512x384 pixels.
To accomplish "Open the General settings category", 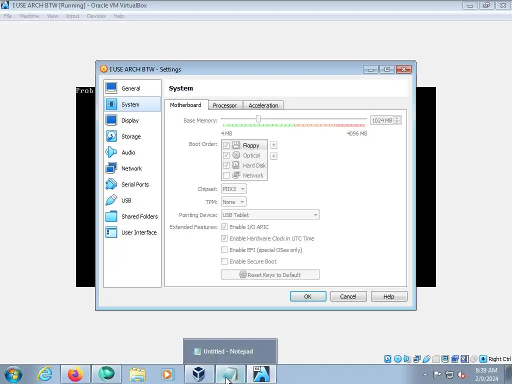I will pos(132,88).
